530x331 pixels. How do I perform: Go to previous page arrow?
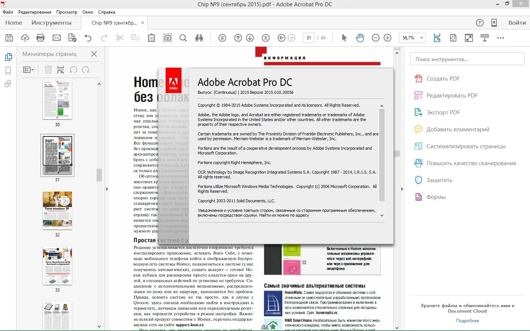[238, 38]
